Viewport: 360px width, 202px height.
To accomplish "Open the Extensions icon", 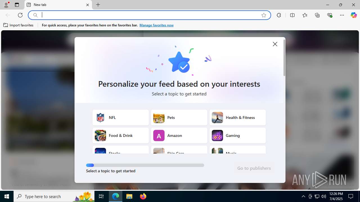I will click(279, 15).
